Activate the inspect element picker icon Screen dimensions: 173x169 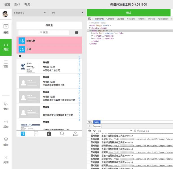tap(89, 19)
